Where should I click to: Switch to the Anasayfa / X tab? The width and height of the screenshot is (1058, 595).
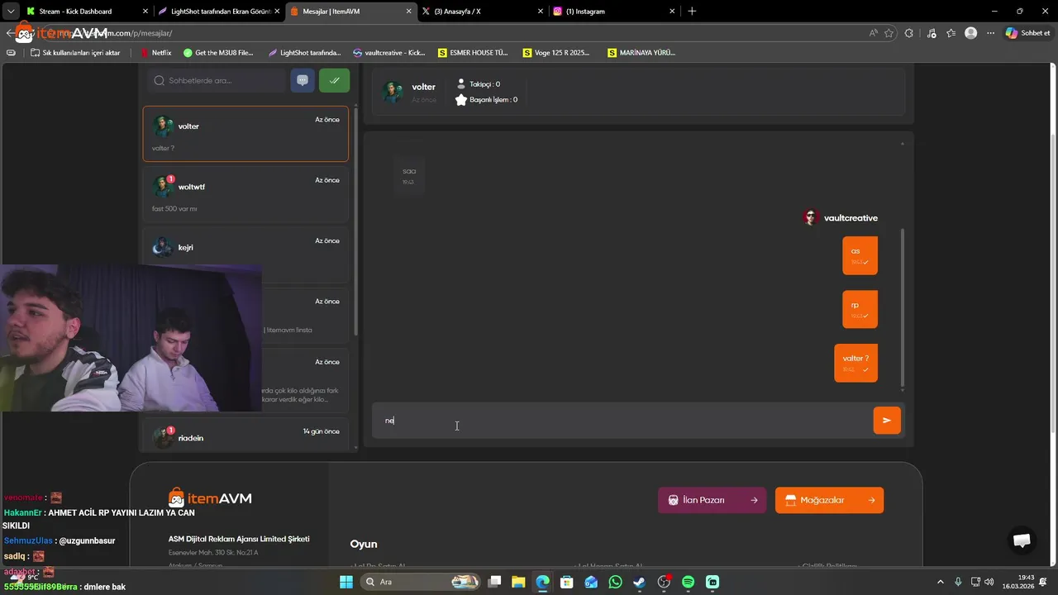tap(482, 12)
